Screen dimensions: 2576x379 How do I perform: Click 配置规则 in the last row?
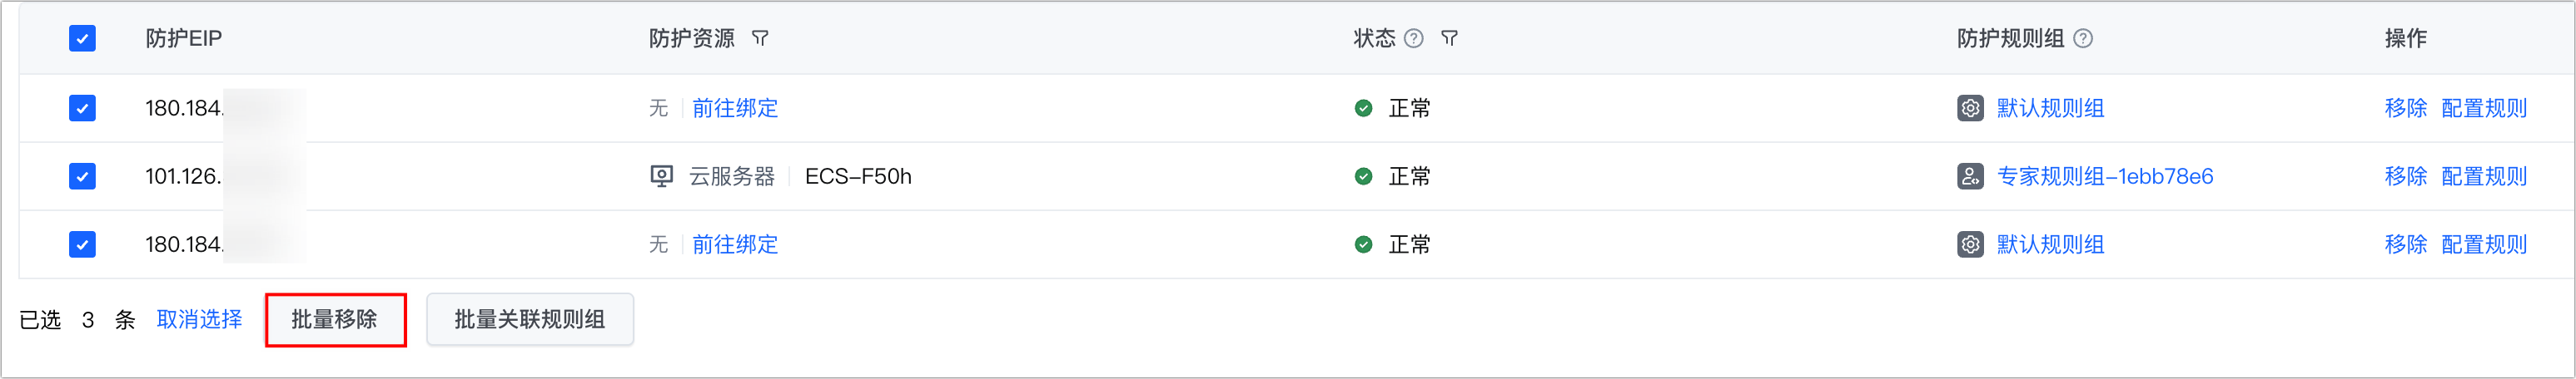click(2484, 244)
